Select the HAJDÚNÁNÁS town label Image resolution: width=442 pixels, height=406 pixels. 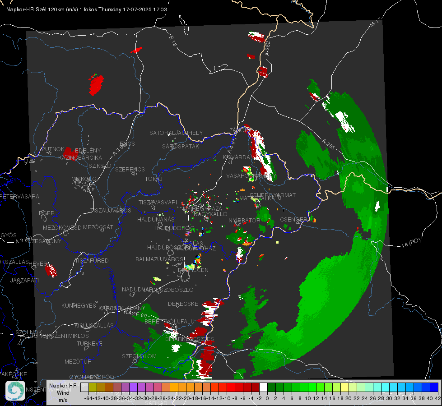coord(156,219)
